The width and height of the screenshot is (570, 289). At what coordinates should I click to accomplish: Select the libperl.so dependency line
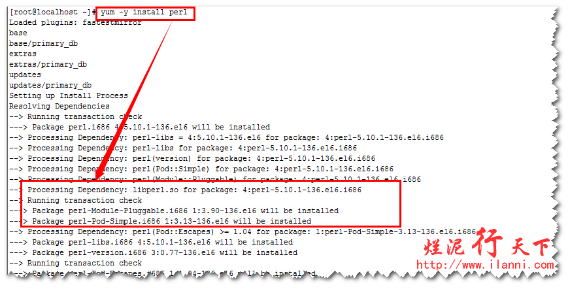(185, 190)
